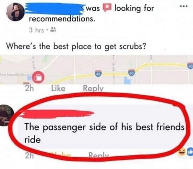Viewport: 193px width, 169px height.
Task: Click the Interstate 40 shield at the map's right edge
Action: point(190,66)
